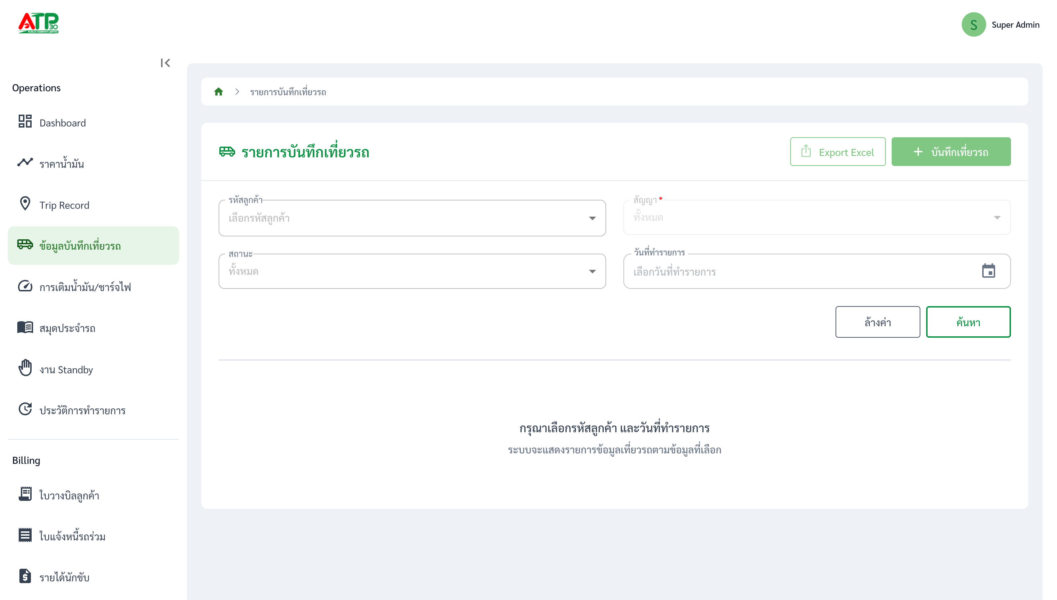Open the calendar picker icon
Image resolution: width=1057 pixels, height=600 pixels.
point(988,271)
